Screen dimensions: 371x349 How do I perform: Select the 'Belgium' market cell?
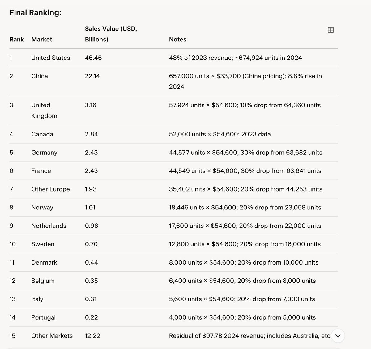coord(43,281)
